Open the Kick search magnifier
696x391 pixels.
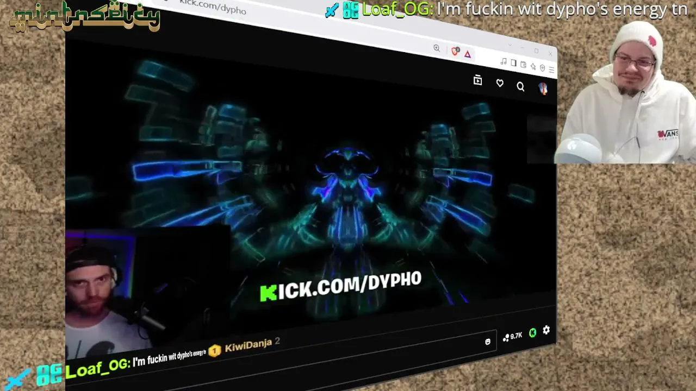point(520,87)
